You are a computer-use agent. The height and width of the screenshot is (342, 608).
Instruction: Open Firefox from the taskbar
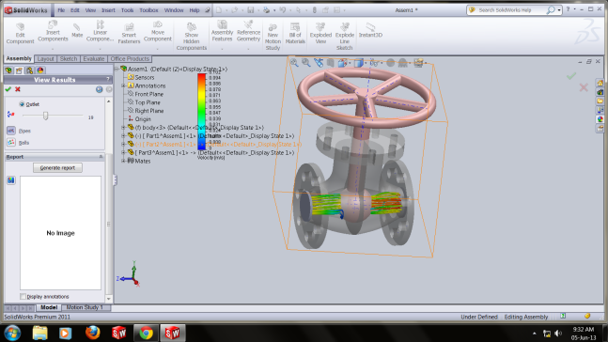(92, 333)
